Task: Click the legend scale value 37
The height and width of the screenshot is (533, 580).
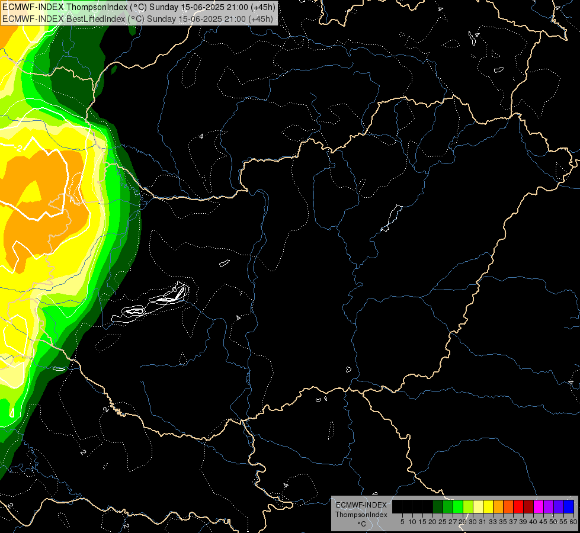Action: tap(512, 522)
